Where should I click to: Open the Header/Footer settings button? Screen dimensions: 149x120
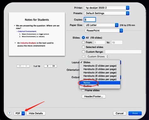94,96
